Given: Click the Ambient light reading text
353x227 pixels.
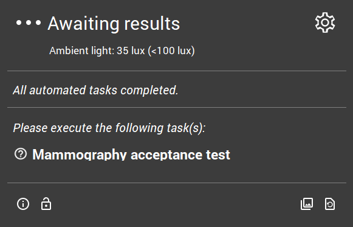Looking at the screenshot, I should point(122,51).
